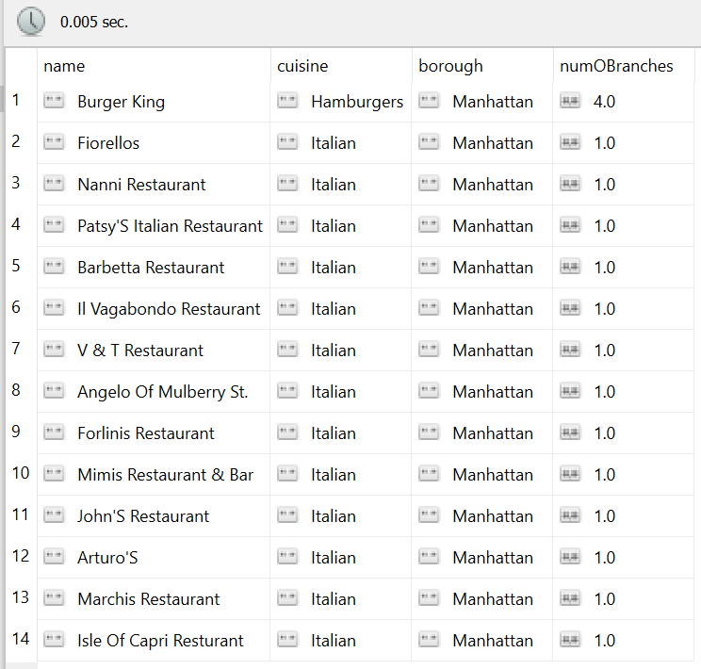The height and width of the screenshot is (669, 701).
Task: Click the cuisine column header
Action: click(302, 66)
